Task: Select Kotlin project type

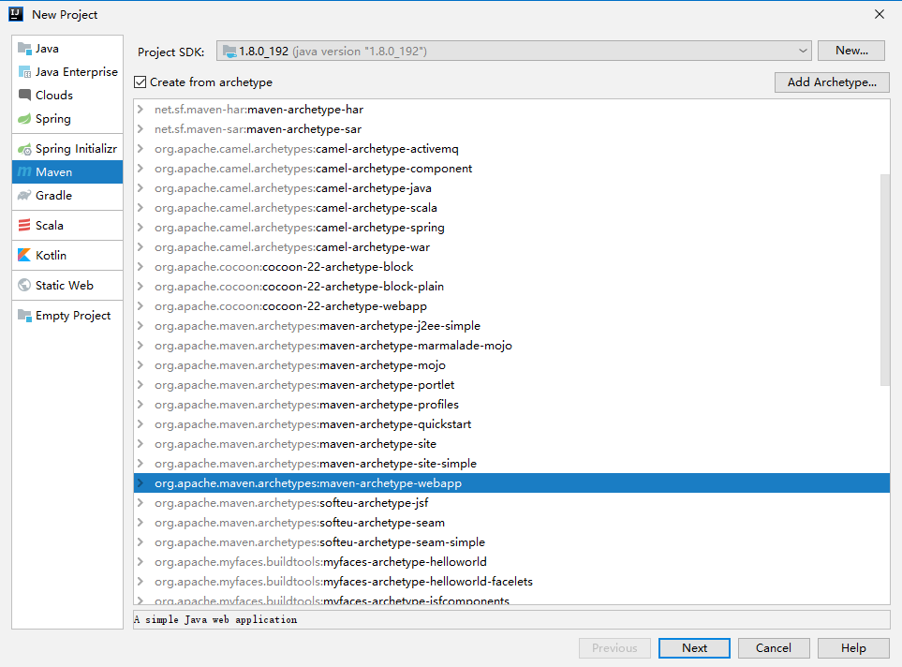Action: click(67, 256)
